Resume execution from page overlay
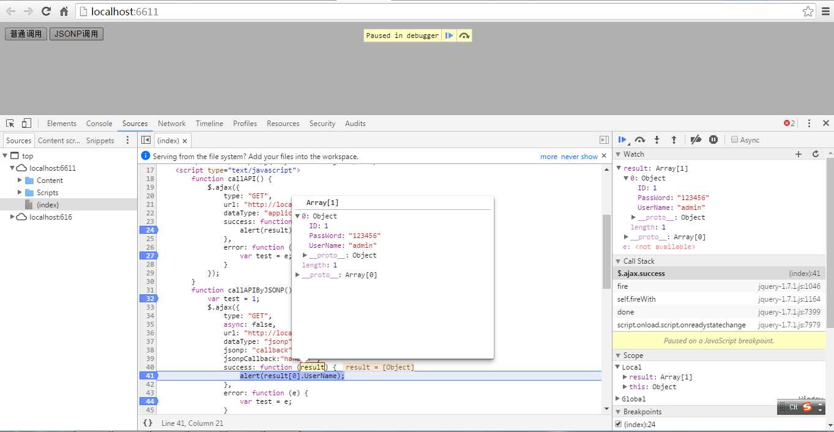 (449, 35)
